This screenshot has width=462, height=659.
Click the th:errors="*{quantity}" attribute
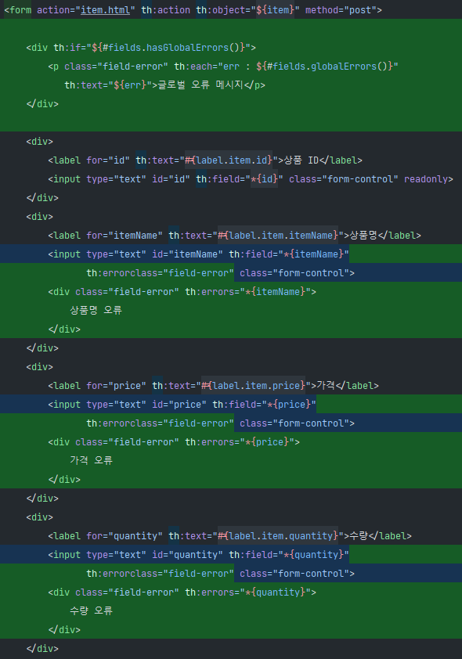click(248, 592)
